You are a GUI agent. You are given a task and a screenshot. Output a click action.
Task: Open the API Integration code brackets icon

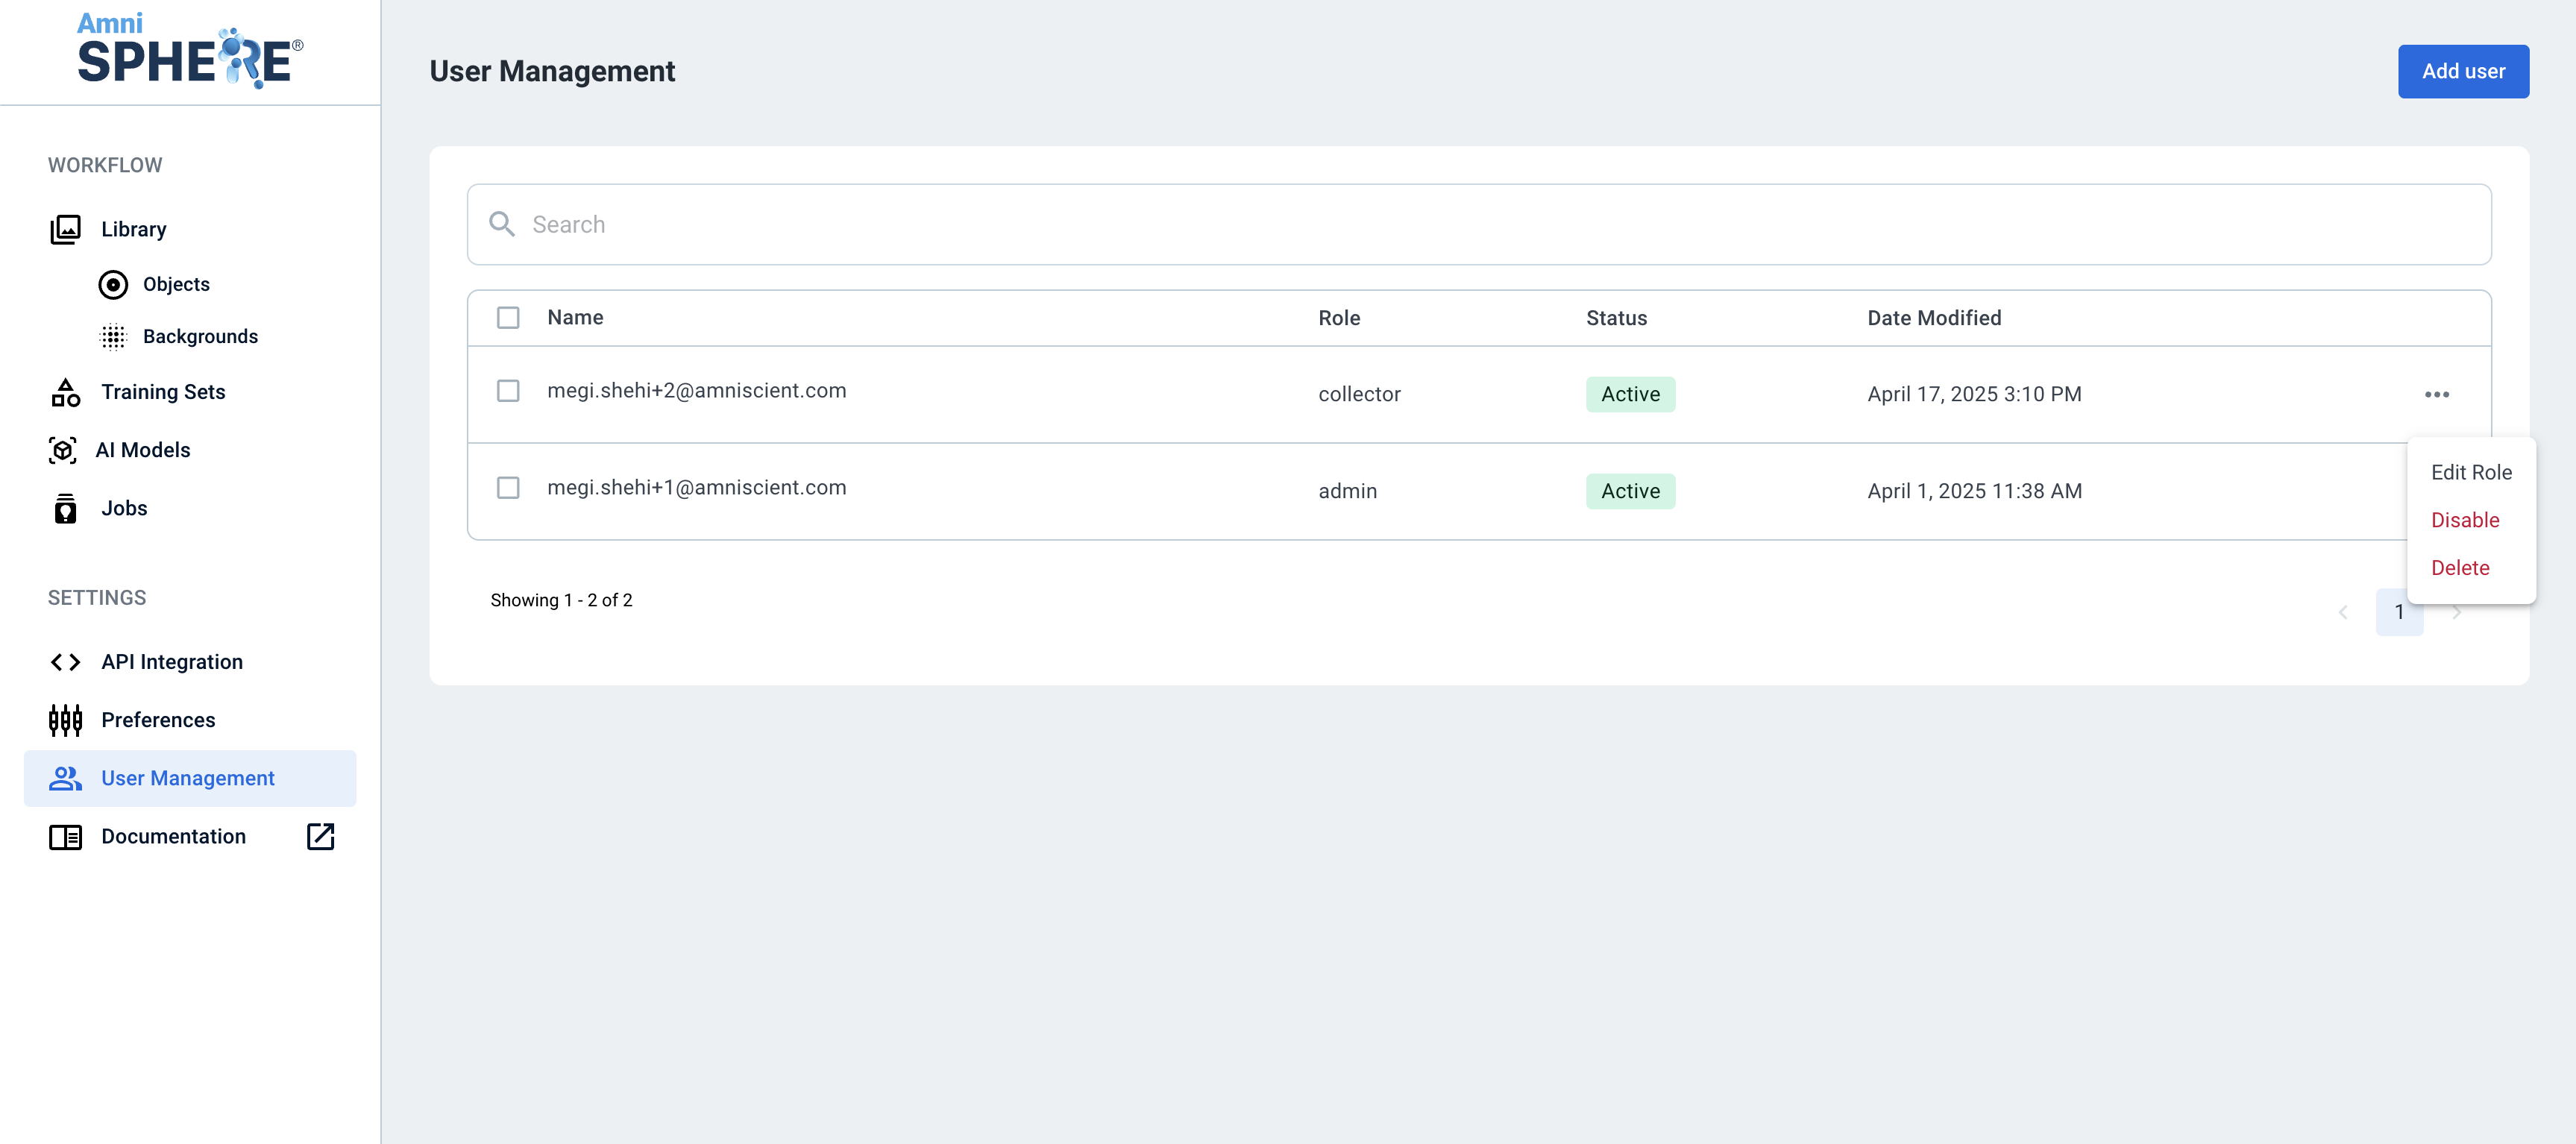(65, 662)
